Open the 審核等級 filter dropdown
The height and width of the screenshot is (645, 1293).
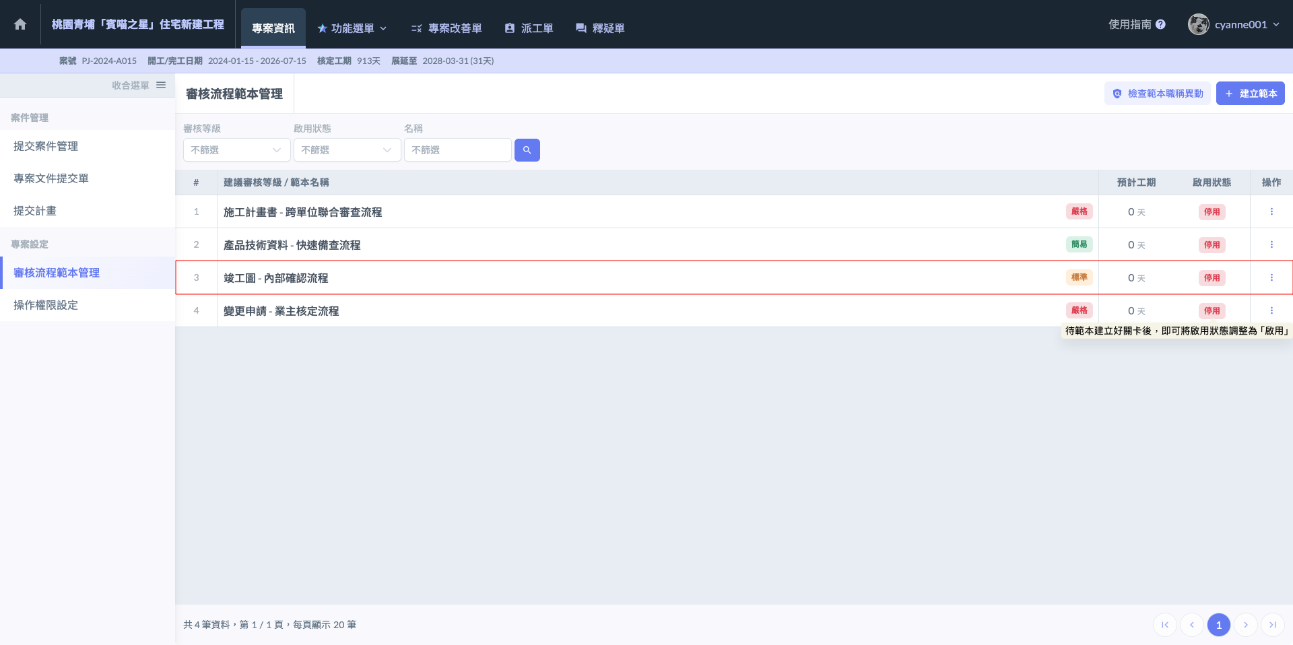pos(237,150)
